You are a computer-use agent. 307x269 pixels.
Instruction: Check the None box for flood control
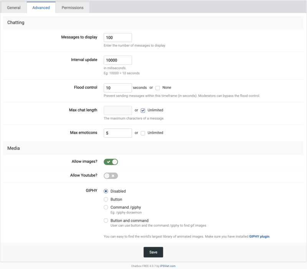click(x=158, y=88)
